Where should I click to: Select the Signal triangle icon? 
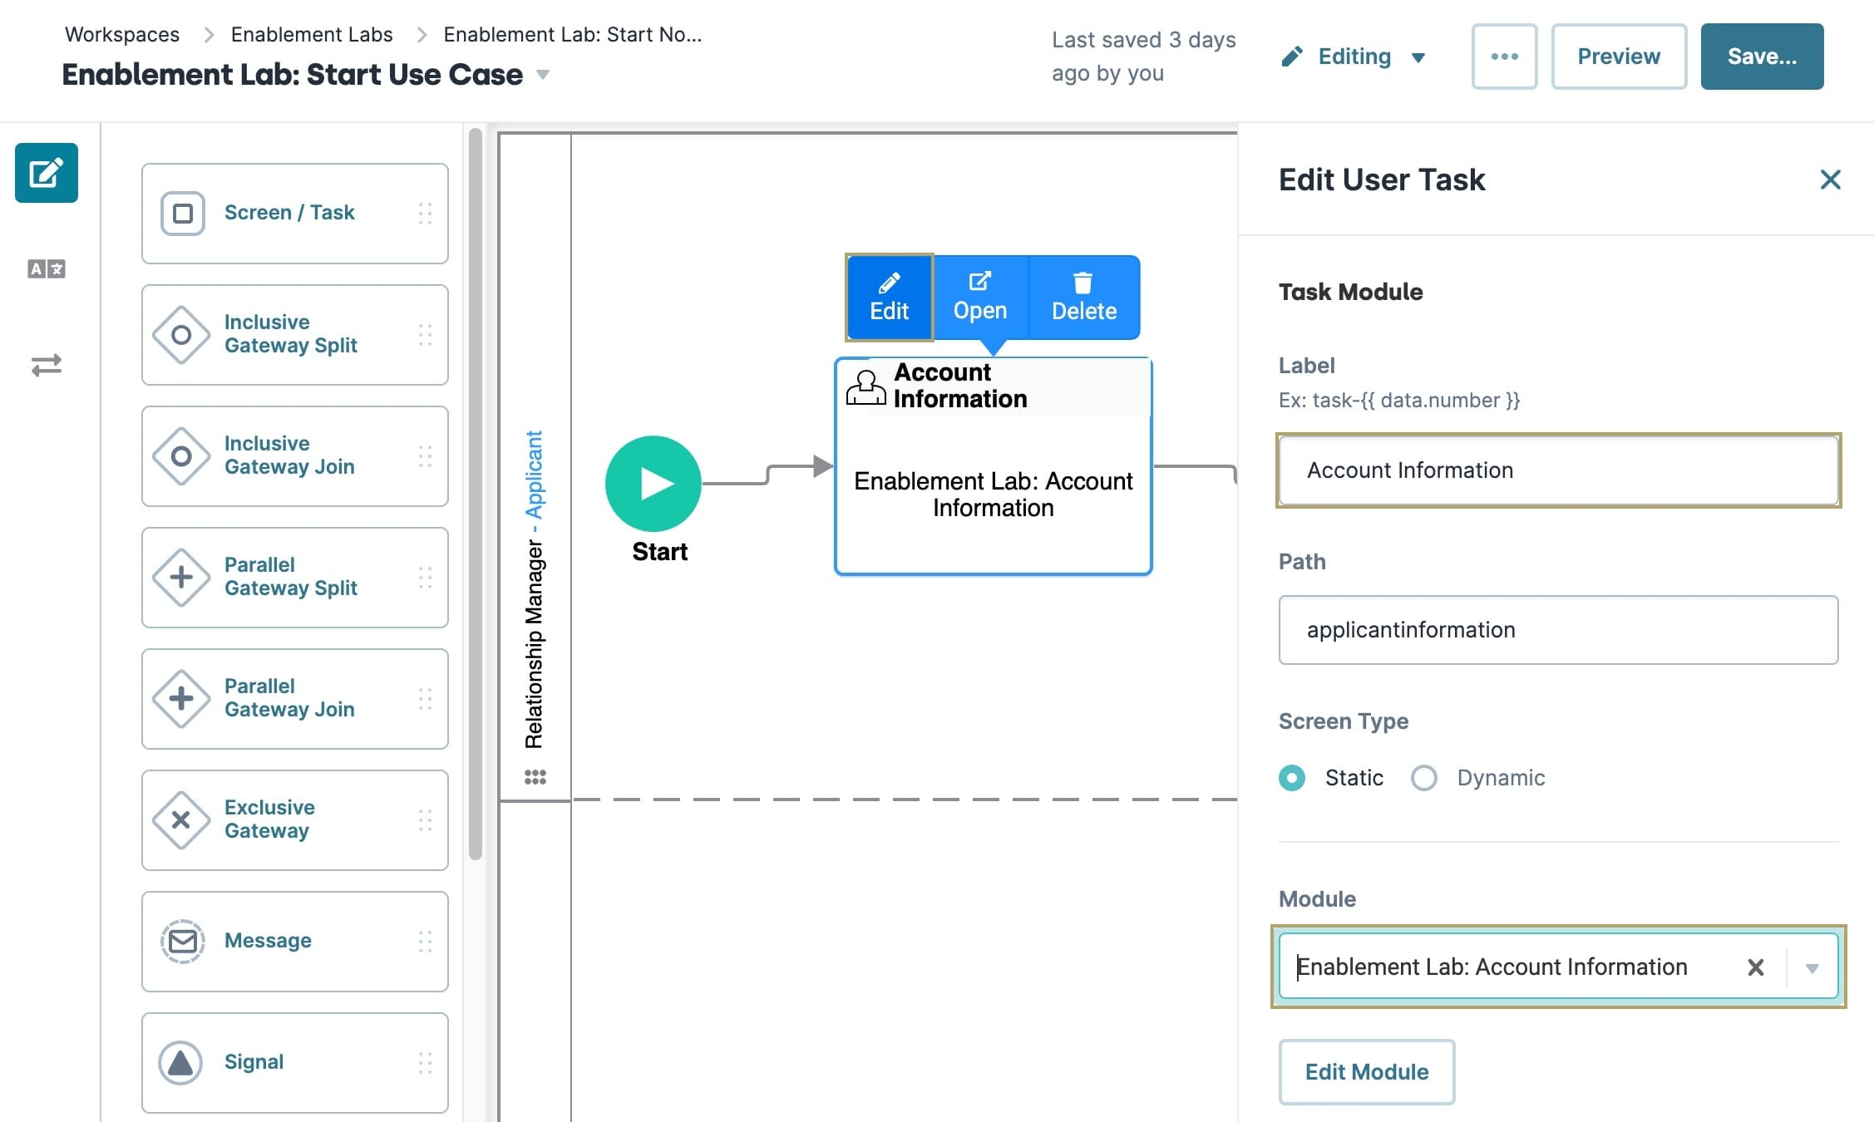coord(180,1063)
